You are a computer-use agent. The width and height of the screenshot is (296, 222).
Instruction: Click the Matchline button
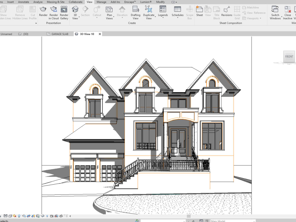click(250, 8)
